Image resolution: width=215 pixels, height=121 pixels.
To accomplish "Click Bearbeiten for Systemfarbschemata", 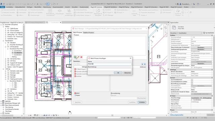I will point(201,64).
